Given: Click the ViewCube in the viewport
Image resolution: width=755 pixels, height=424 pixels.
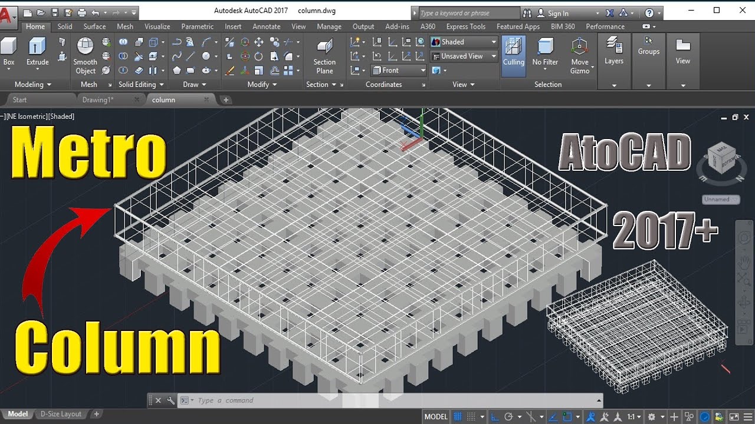Looking at the screenshot, I should [721, 159].
